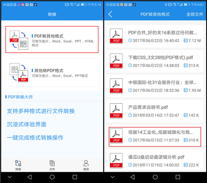Switch to the 转换 bottom tab
The width and height of the screenshot is (207, 183).
pos(18,165)
